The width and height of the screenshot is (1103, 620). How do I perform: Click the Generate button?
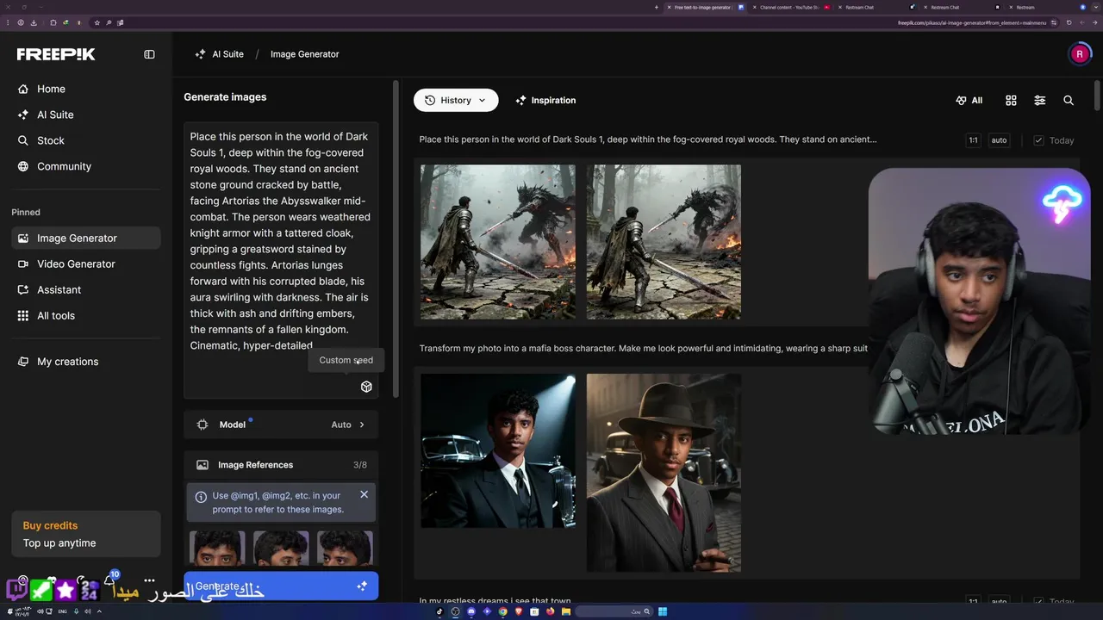click(x=281, y=586)
